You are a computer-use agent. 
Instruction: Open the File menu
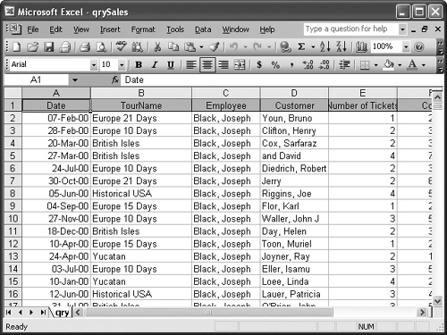33,29
